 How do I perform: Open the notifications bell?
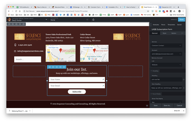point(93,20)
